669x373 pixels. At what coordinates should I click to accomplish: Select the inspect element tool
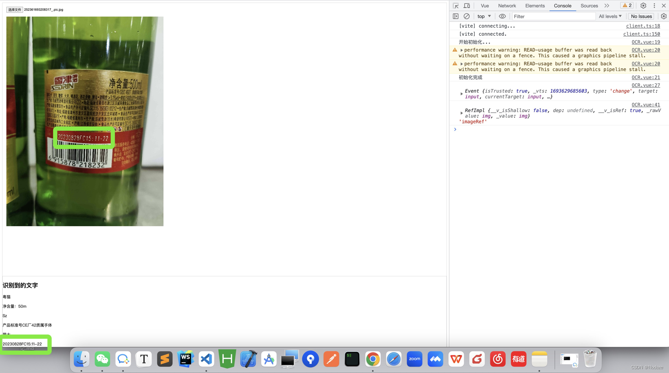(455, 6)
